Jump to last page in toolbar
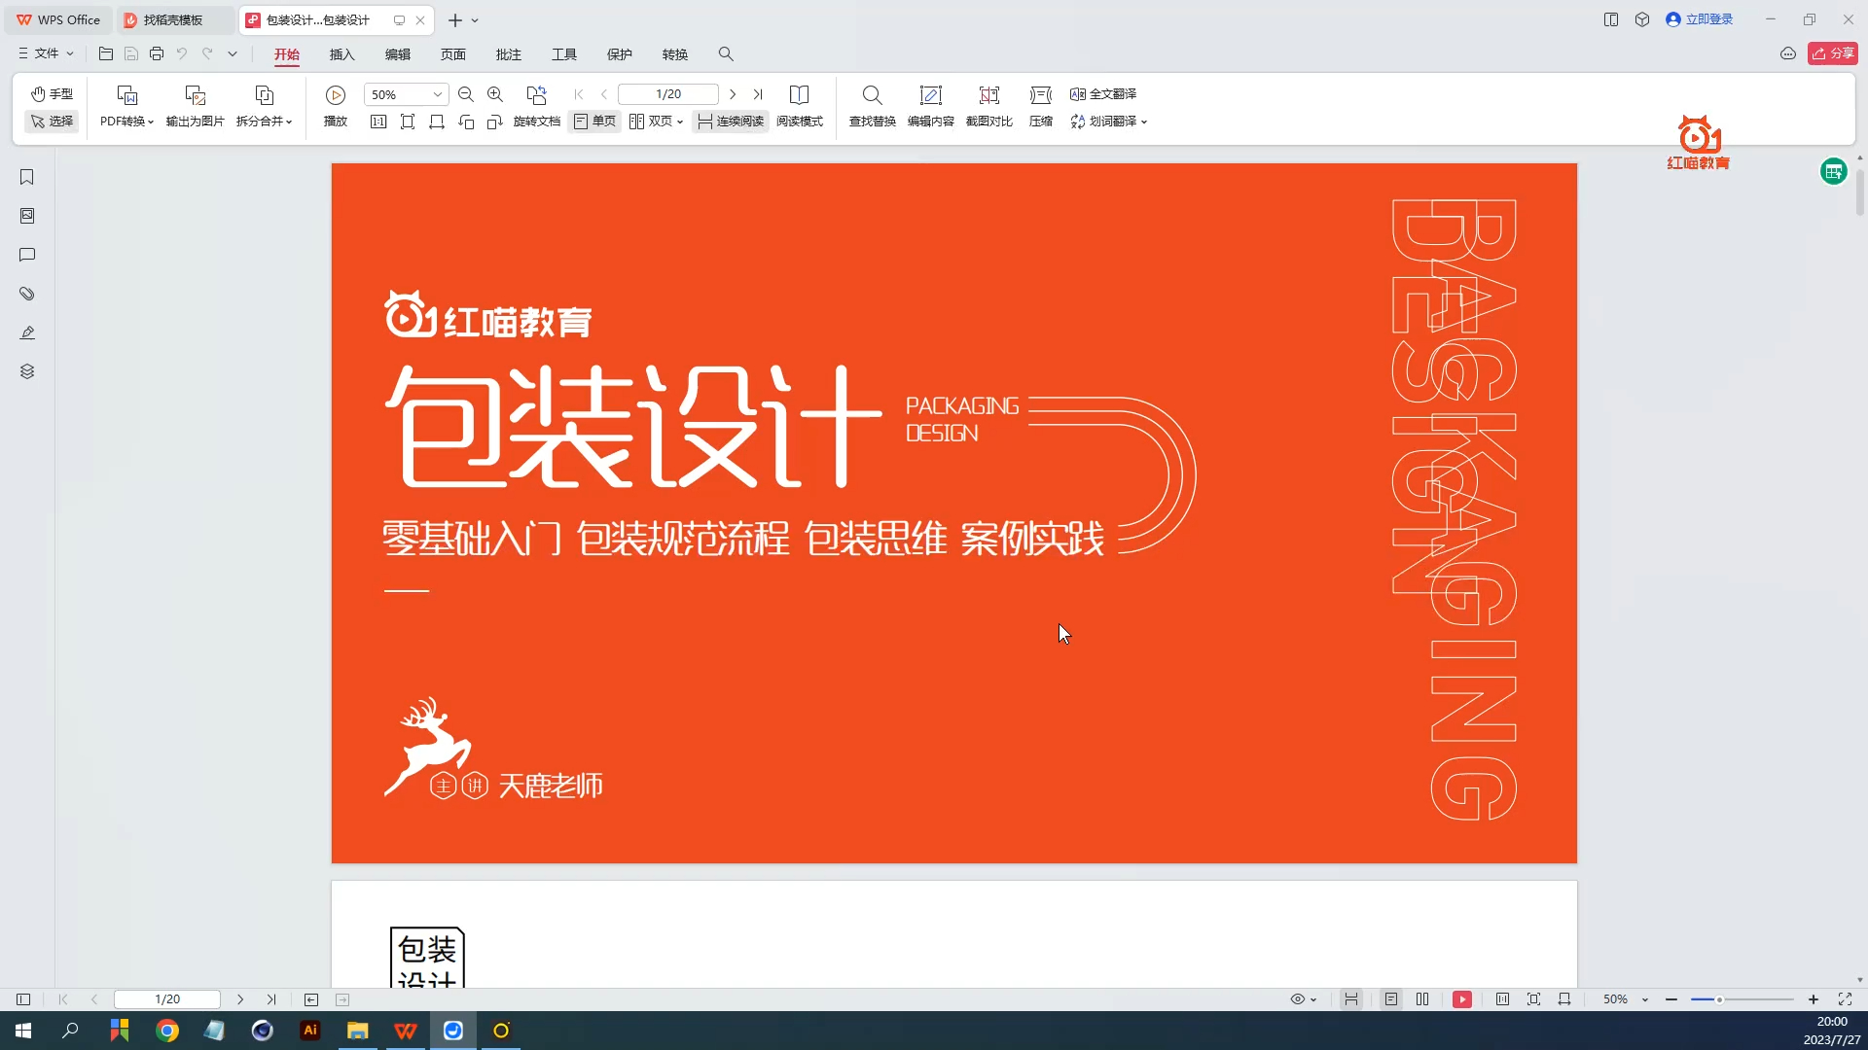The image size is (1868, 1050). (x=758, y=94)
